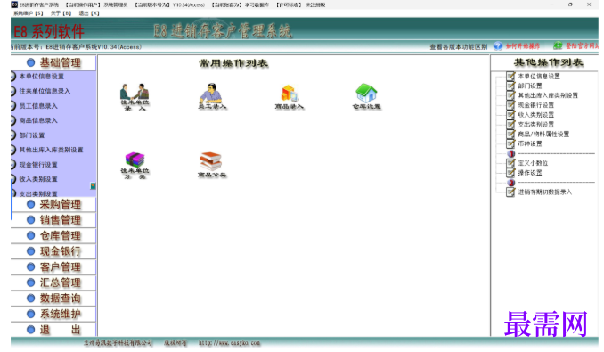Expand the 客户管理 section
This screenshot has height=352, width=604.
(53, 266)
